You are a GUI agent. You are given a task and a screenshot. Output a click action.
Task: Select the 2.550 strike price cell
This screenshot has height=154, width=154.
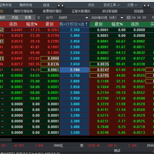pos(74,53)
